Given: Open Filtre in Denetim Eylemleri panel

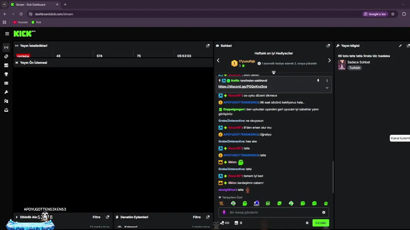Looking at the screenshot, I should (x=197, y=217).
